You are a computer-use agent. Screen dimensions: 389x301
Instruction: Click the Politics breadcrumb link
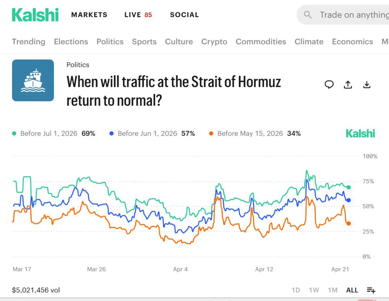coord(78,65)
